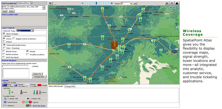
Task: Click the Great network quality bars icon
Action: [5, 85]
